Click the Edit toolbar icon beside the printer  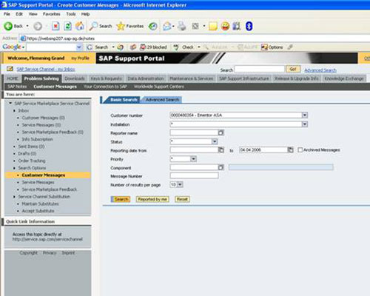tap(195, 26)
